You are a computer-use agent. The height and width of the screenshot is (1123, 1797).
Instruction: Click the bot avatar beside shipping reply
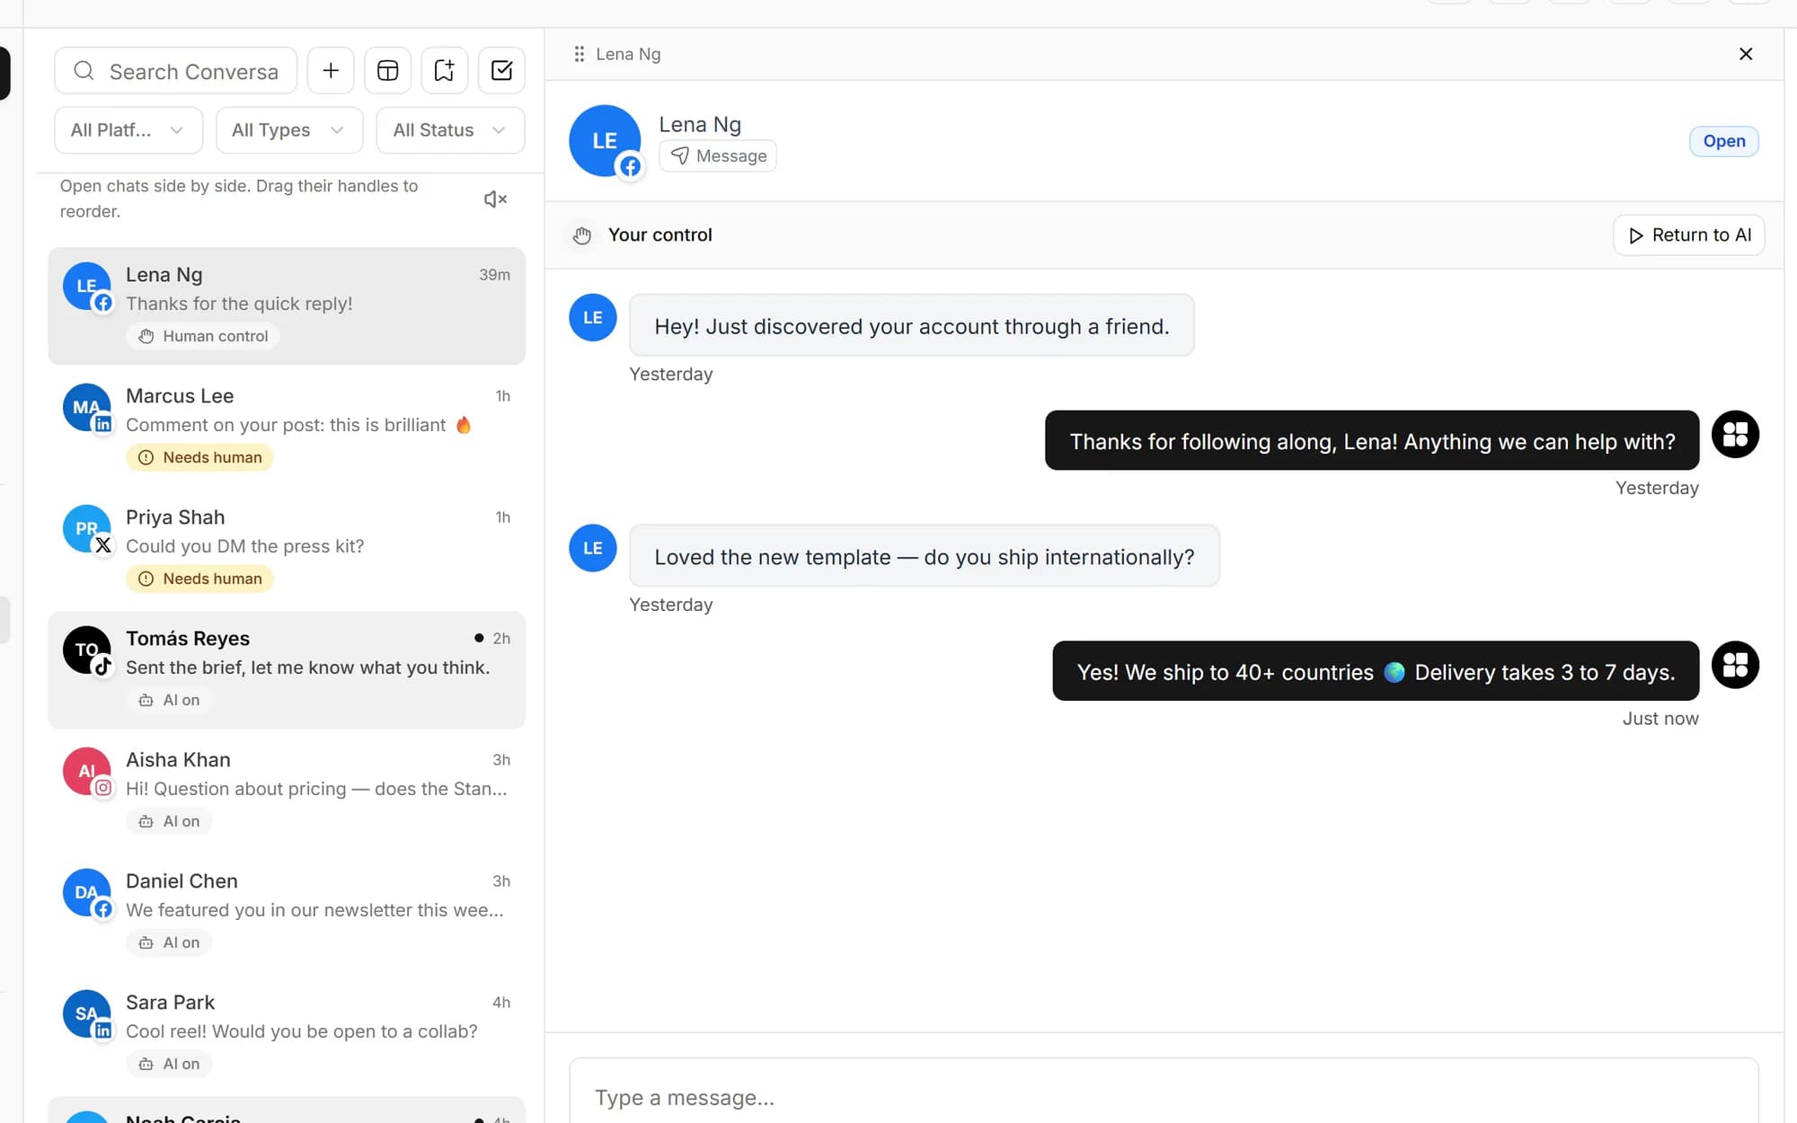coord(1735,665)
